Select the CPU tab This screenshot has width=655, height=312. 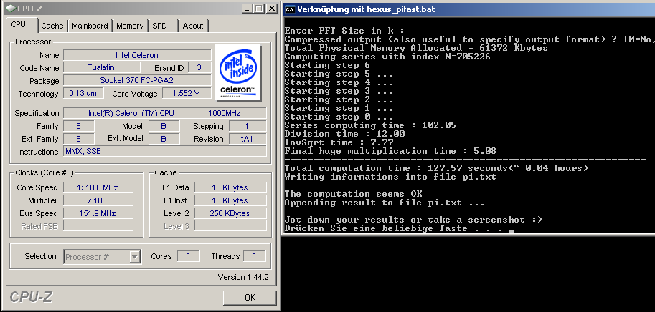pyautogui.click(x=19, y=24)
